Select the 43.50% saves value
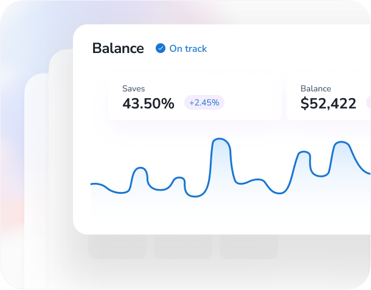The image size is (371, 290). point(148,104)
